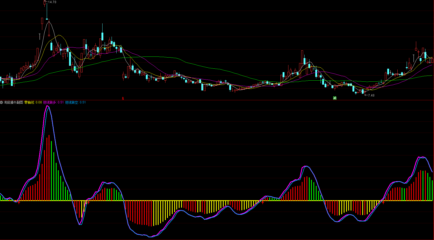434x240 pixels.
Task: Click the blue 短线做空 legend label
Action: [72, 102]
